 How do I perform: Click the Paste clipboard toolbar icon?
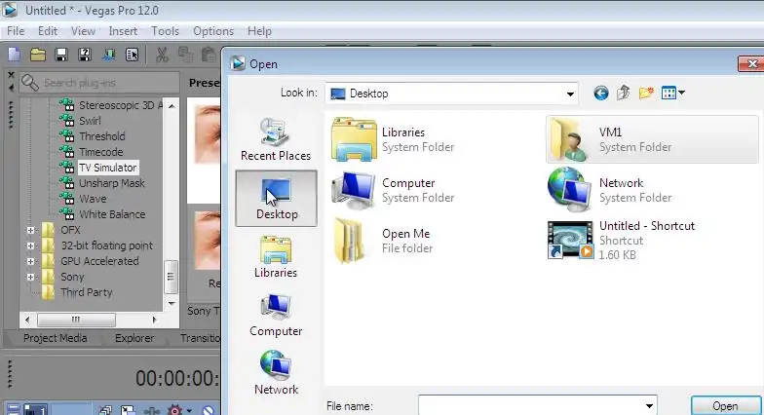[x=209, y=55]
